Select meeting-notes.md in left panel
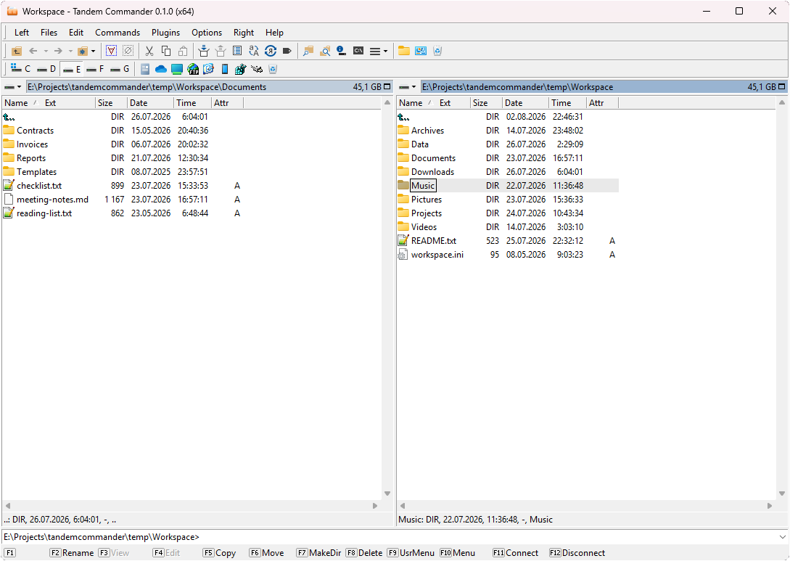 pyautogui.click(x=52, y=200)
